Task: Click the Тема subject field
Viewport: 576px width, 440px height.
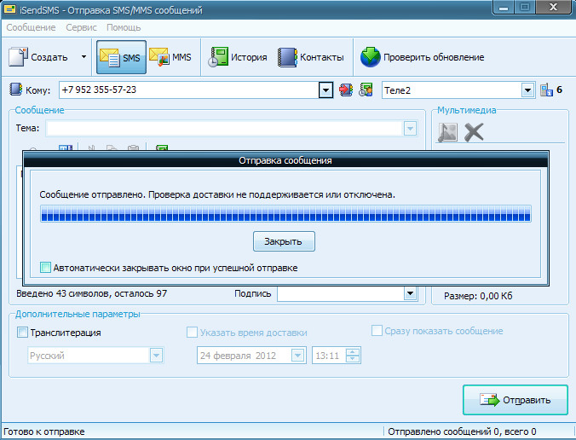Action: (225, 129)
